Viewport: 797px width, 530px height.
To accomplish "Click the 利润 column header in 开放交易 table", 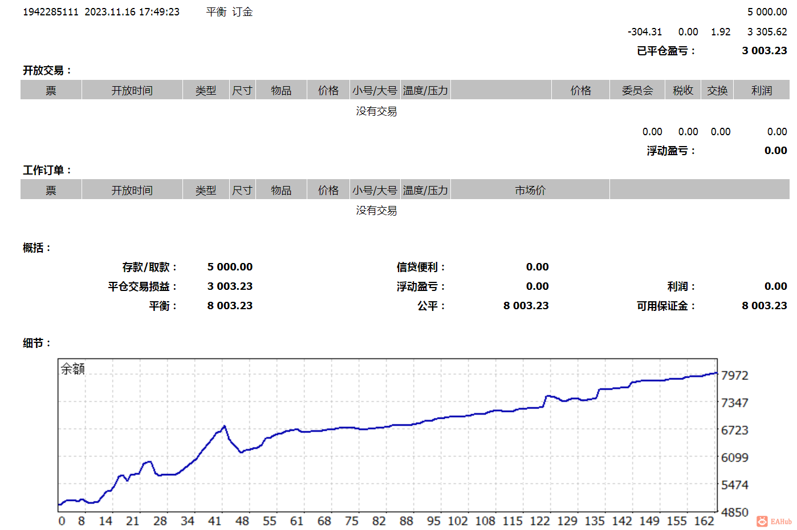I will click(x=762, y=90).
